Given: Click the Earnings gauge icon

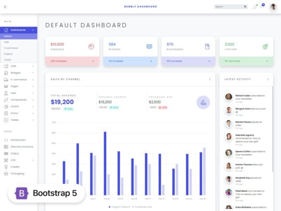Looking at the screenshot, I should click(91, 46).
